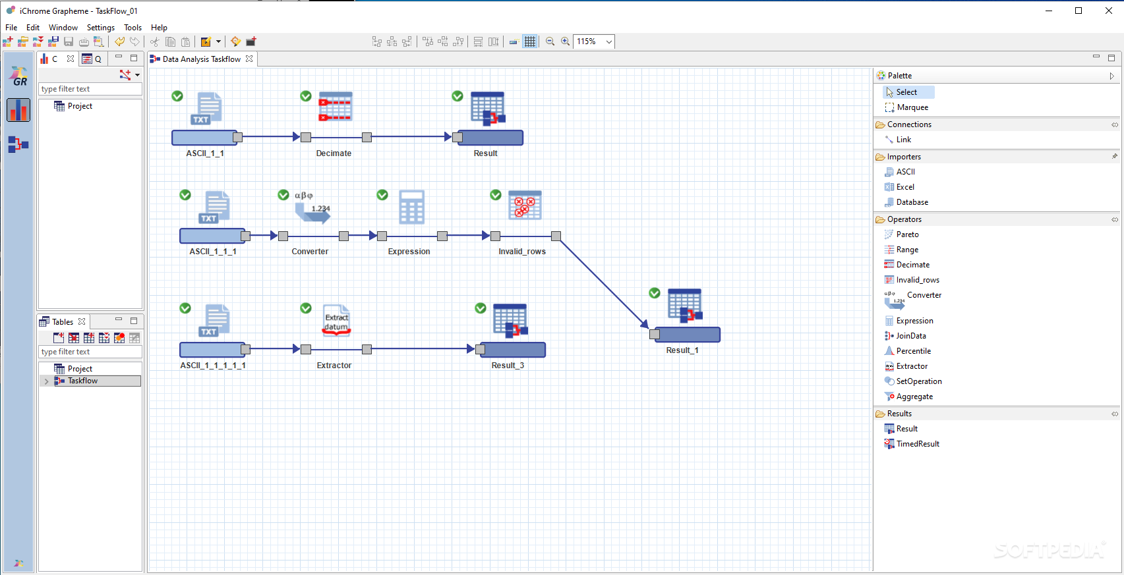Pick the ASCII importer in palette
Viewport: 1124px width, 575px height.
(900, 172)
